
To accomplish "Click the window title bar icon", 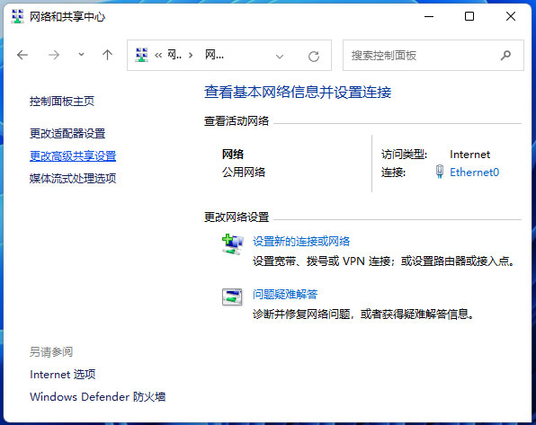I will [x=17, y=16].
